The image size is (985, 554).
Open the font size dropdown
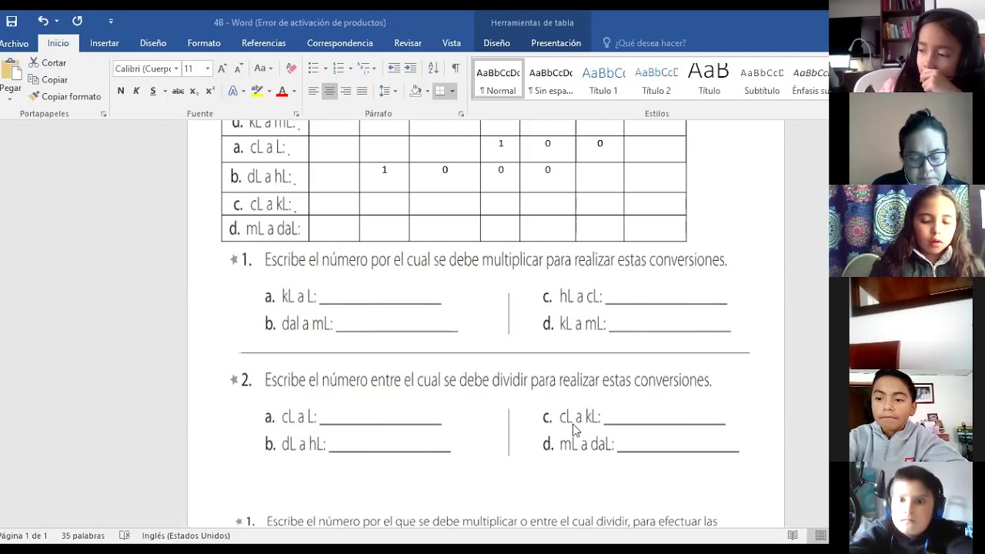coord(207,69)
